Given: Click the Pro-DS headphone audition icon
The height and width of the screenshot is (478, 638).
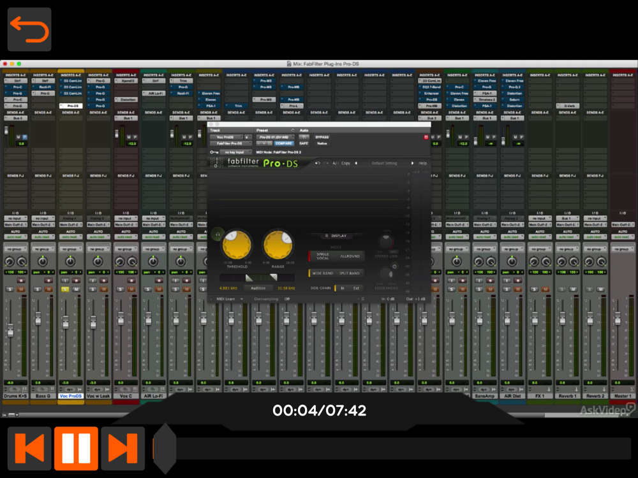Looking at the screenshot, I should pyautogui.click(x=218, y=234).
